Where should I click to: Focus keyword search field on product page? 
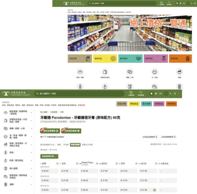pyautogui.click(x=79, y=93)
